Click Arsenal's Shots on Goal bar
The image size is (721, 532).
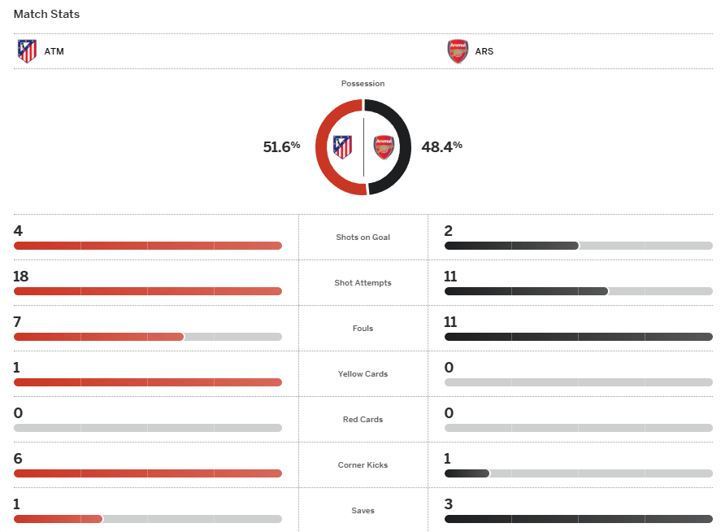pos(510,246)
